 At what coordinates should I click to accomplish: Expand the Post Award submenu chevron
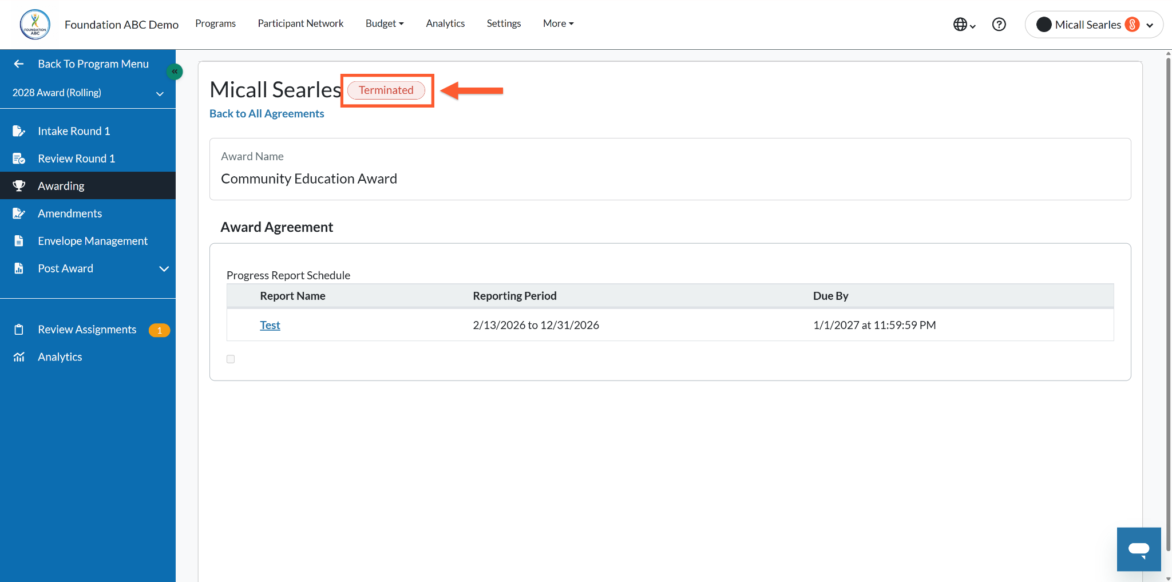point(164,269)
